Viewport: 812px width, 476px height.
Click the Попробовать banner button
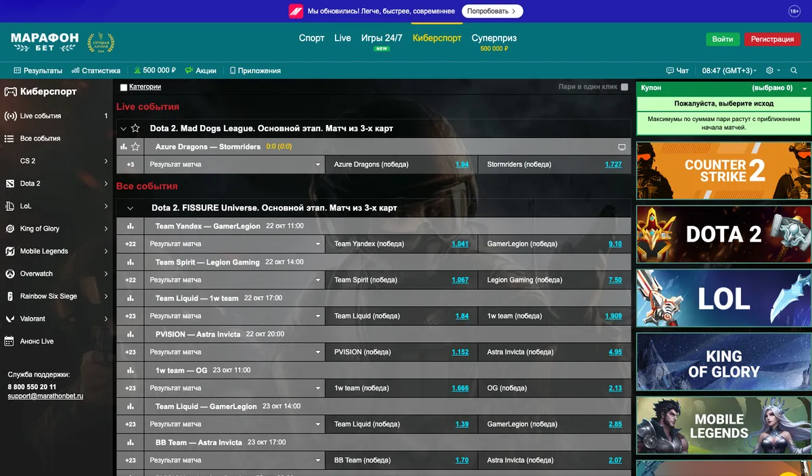pos(493,11)
